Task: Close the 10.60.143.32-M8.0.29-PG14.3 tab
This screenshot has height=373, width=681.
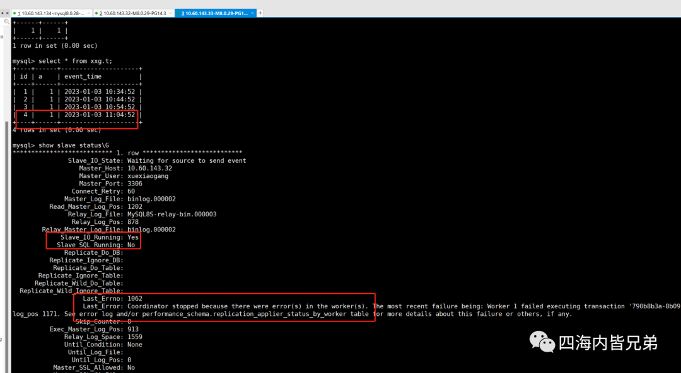Action: click(170, 13)
